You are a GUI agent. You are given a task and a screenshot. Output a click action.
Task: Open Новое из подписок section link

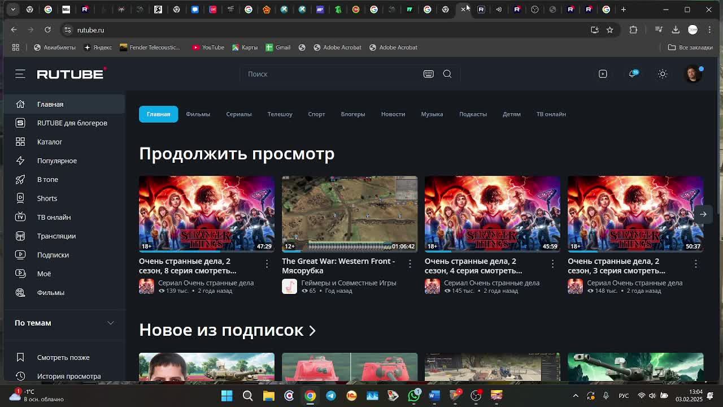pos(227,330)
